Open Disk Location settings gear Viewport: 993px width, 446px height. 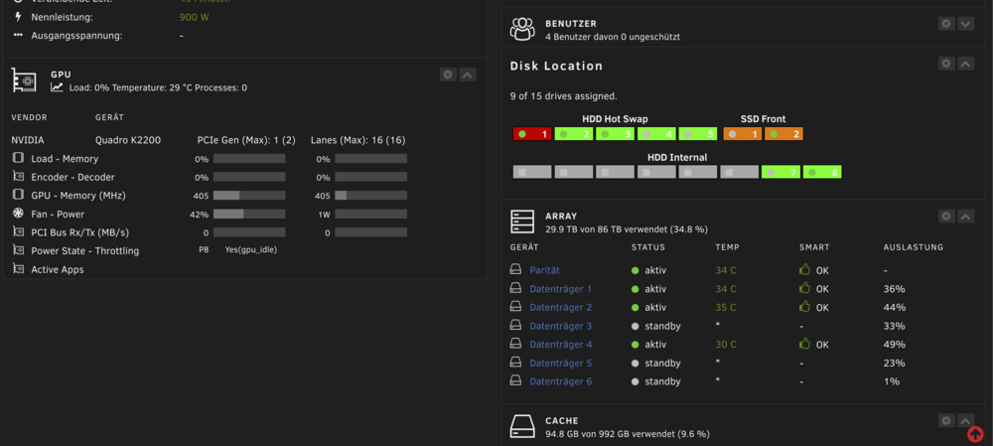click(x=946, y=64)
